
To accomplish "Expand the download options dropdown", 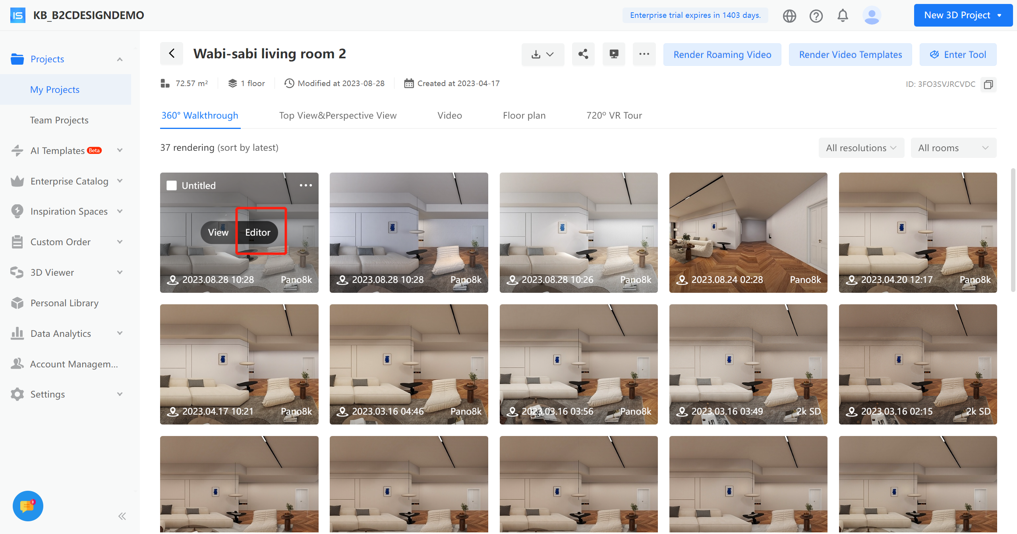I will (x=543, y=54).
